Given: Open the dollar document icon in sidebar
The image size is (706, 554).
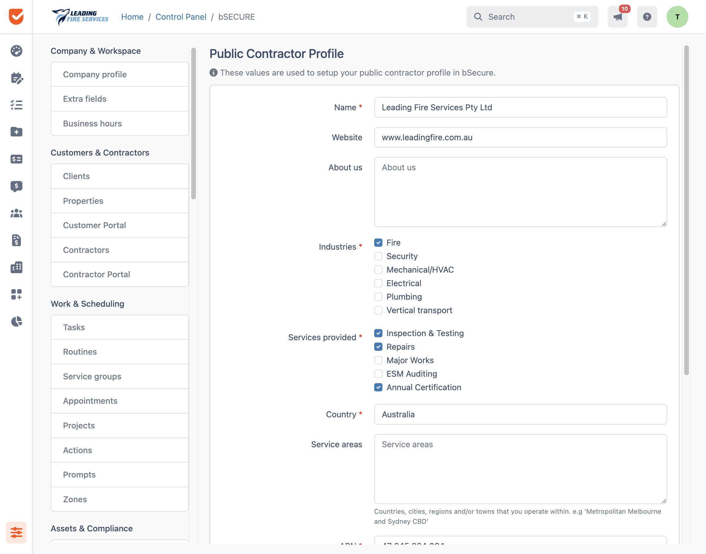Looking at the screenshot, I should pos(16,240).
